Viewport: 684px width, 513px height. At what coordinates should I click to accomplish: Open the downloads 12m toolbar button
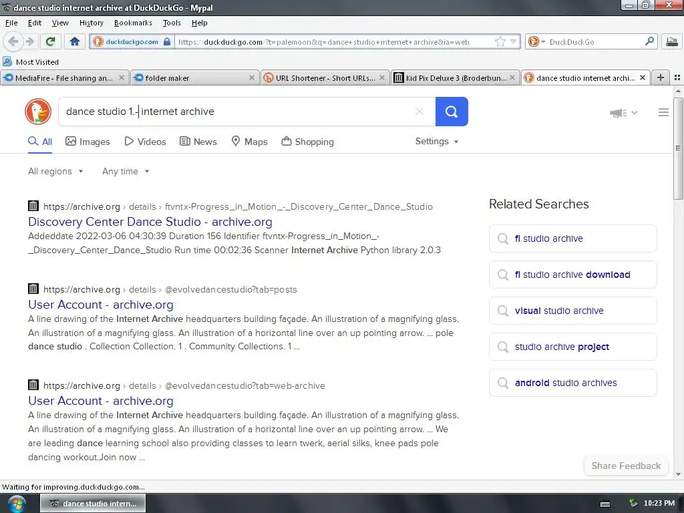(672, 42)
